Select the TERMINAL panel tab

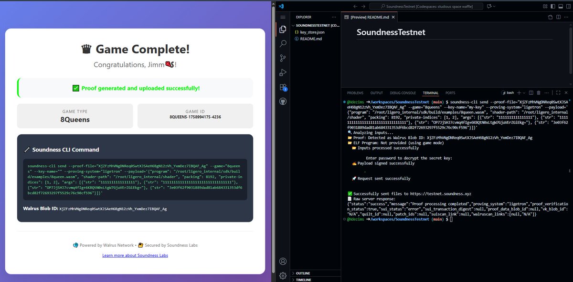[431, 93]
